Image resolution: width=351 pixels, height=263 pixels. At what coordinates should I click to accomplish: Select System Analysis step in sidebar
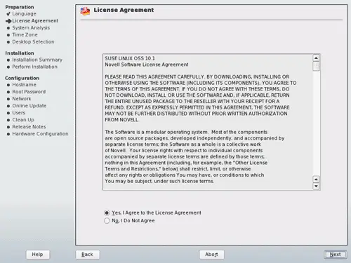pyautogui.click(x=31, y=28)
